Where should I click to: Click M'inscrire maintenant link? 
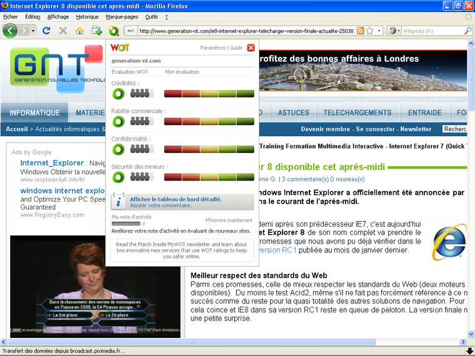click(229, 220)
